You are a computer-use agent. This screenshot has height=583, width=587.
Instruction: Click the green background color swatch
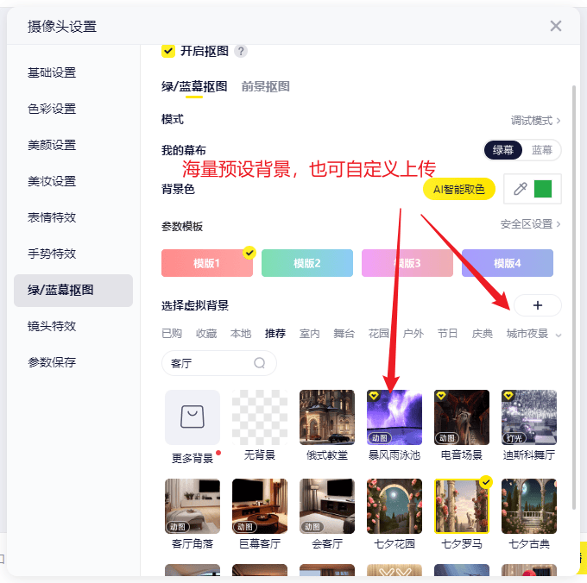543,189
